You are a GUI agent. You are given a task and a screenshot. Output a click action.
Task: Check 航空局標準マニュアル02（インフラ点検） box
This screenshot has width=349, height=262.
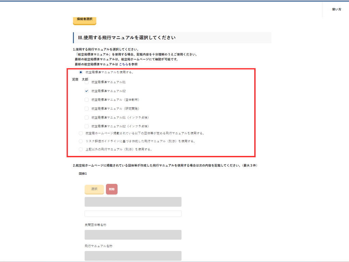pos(87,126)
